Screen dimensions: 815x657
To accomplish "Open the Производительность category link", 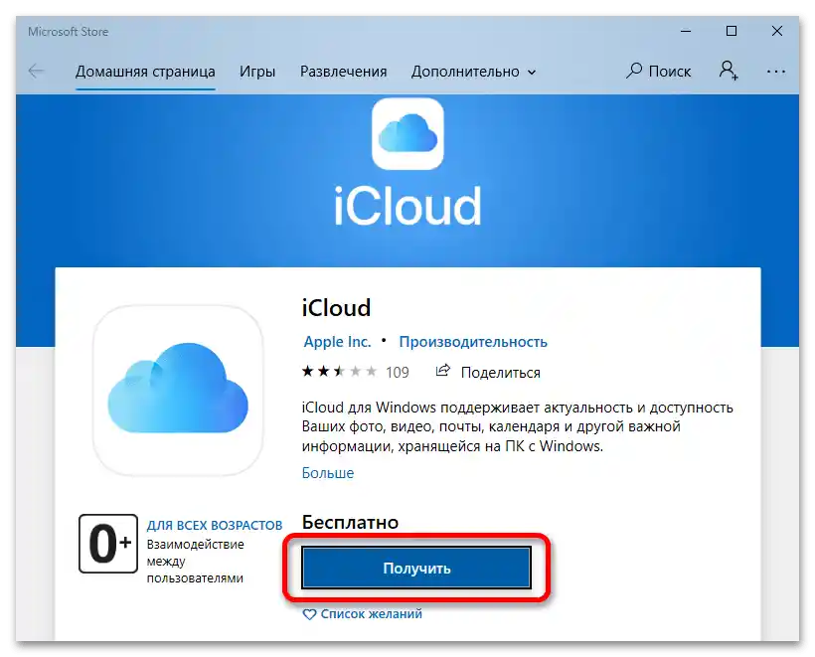I will 473,342.
